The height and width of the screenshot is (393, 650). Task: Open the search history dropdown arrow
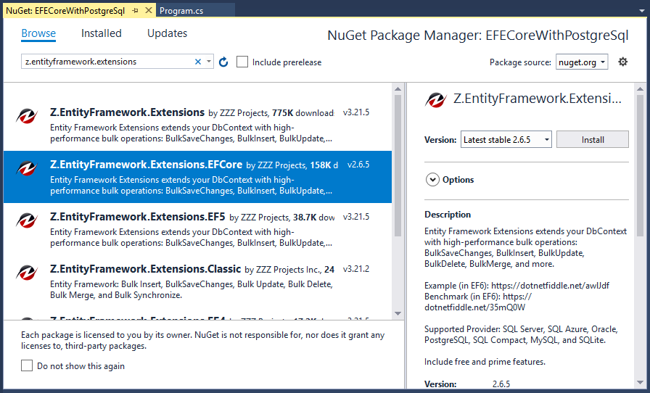pos(209,62)
